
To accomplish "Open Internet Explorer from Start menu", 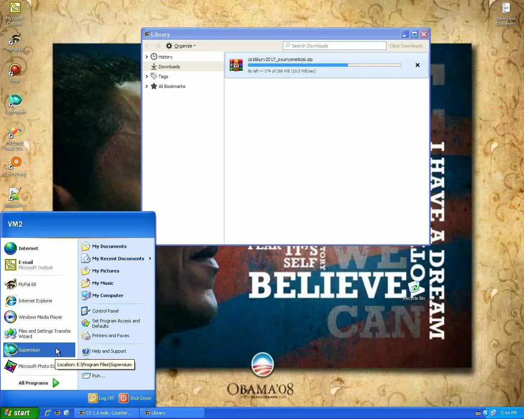I will 39,301.
